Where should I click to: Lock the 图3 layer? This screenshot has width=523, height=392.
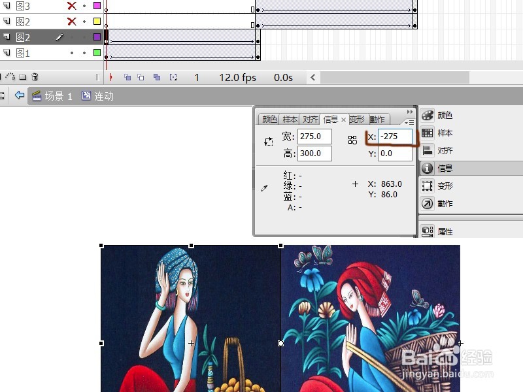pos(84,6)
